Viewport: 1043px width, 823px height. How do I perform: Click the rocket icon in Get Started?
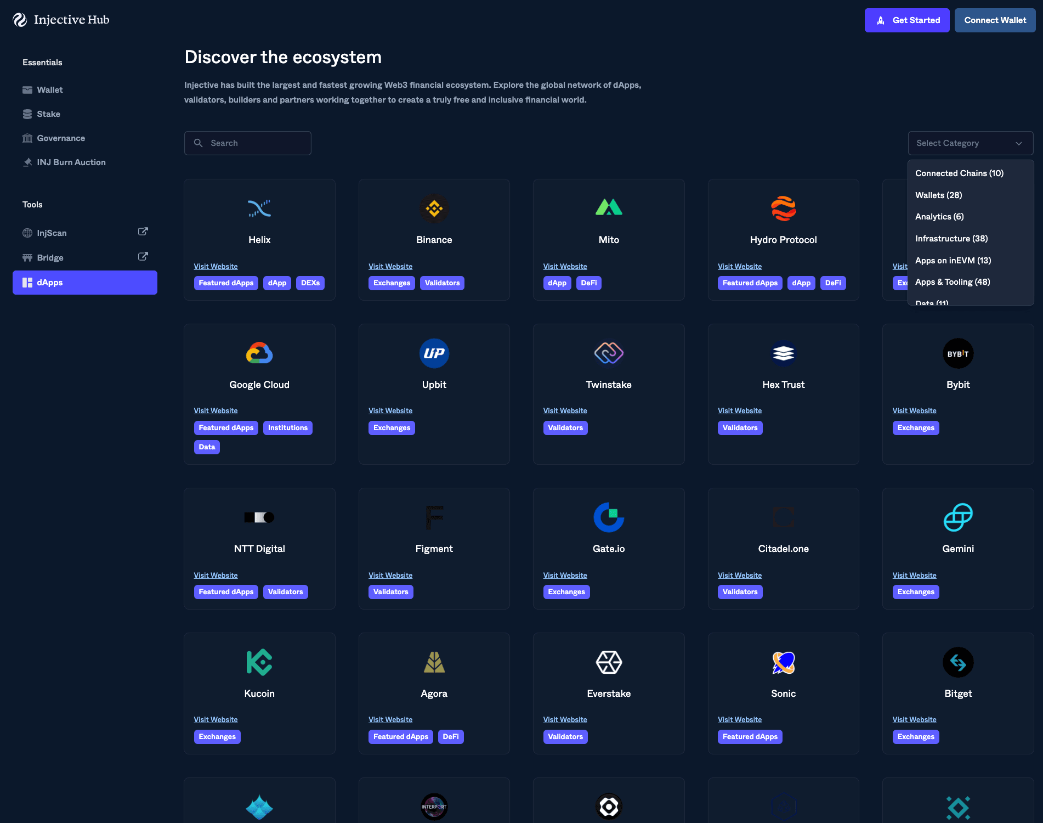click(881, 20)
